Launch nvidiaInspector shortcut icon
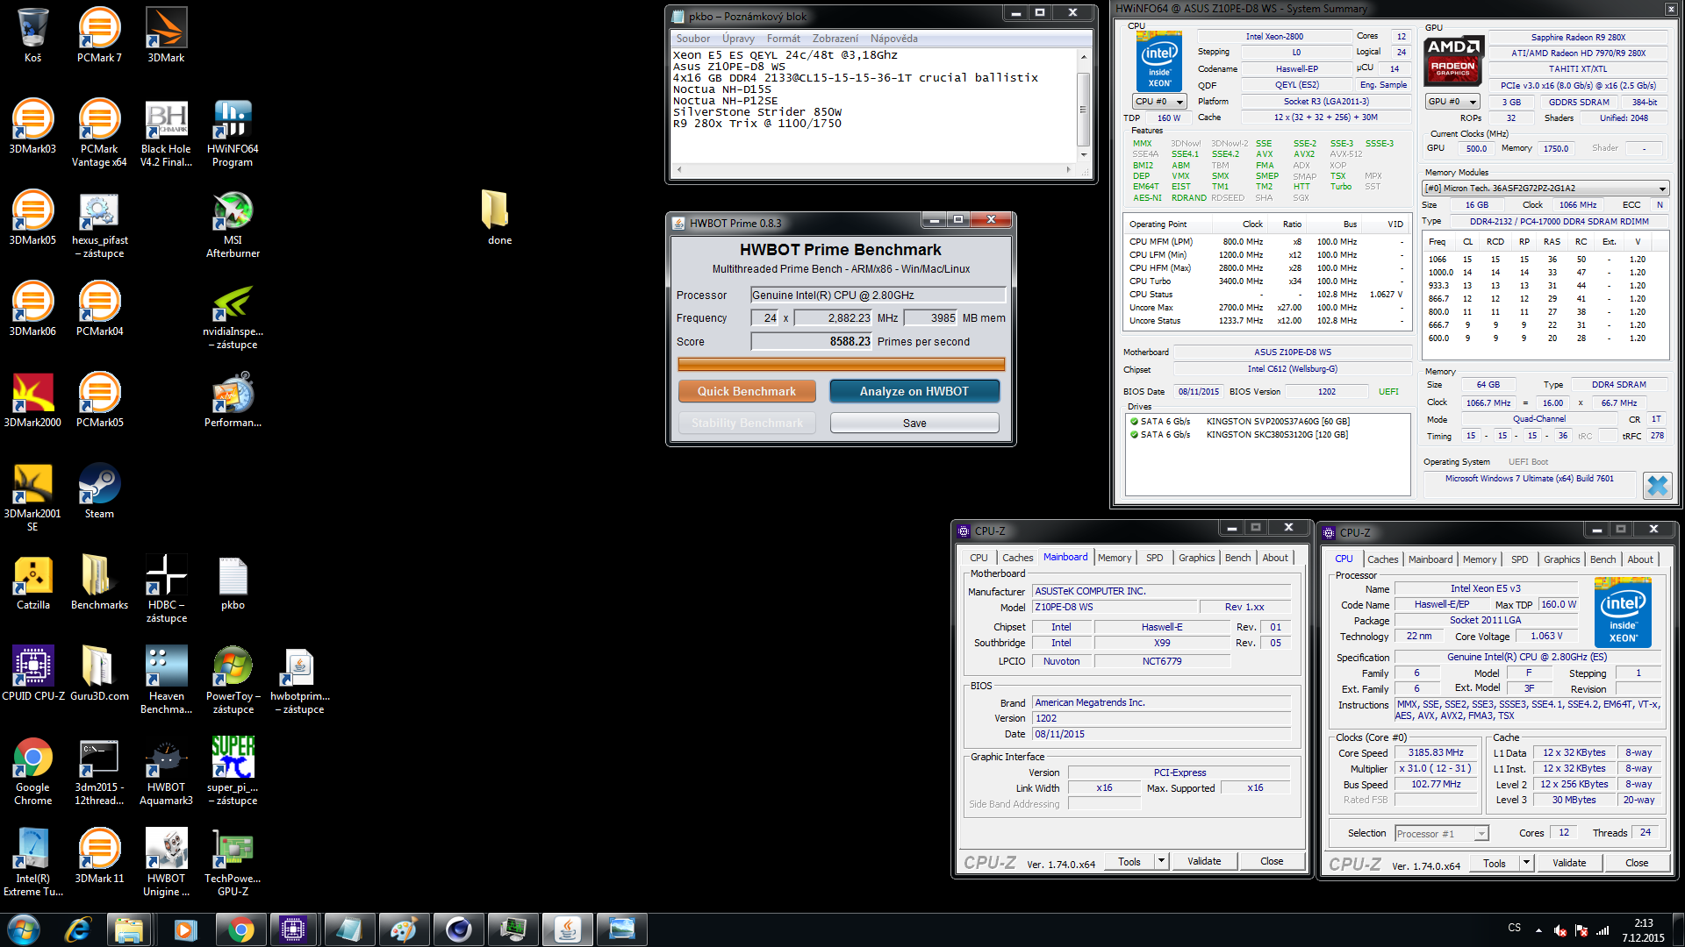Image resolution: width=1685 pixels, height=947 pixels. (x=233, y=316)
